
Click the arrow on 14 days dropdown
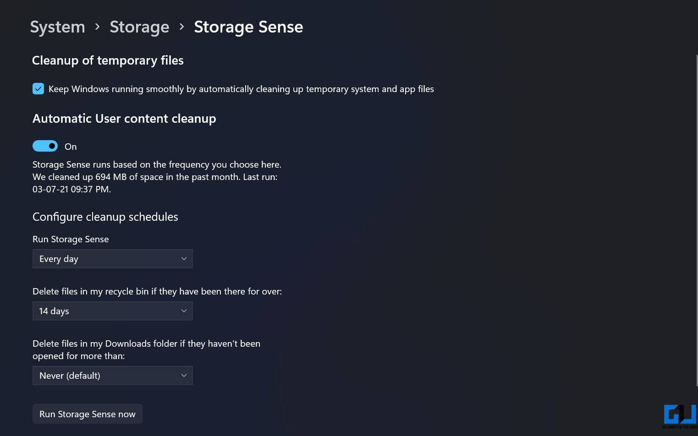click(x=184, y=311)
